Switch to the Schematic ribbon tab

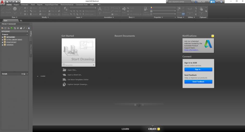[25, 5]
